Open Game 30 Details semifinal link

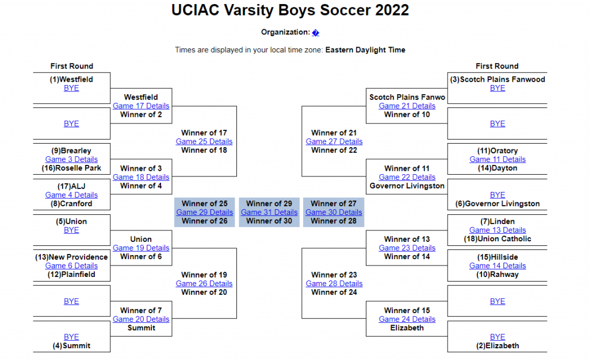coord(334,213)
